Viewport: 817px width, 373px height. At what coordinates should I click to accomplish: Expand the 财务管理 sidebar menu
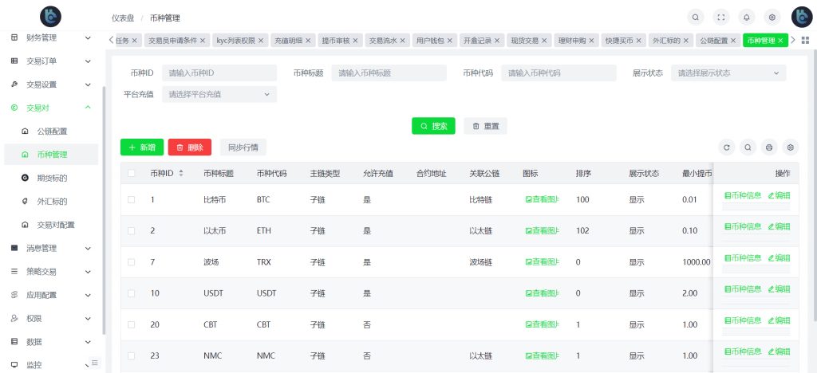point(51,38)
